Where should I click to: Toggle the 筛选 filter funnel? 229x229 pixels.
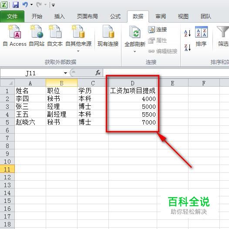tap(223, 36)
